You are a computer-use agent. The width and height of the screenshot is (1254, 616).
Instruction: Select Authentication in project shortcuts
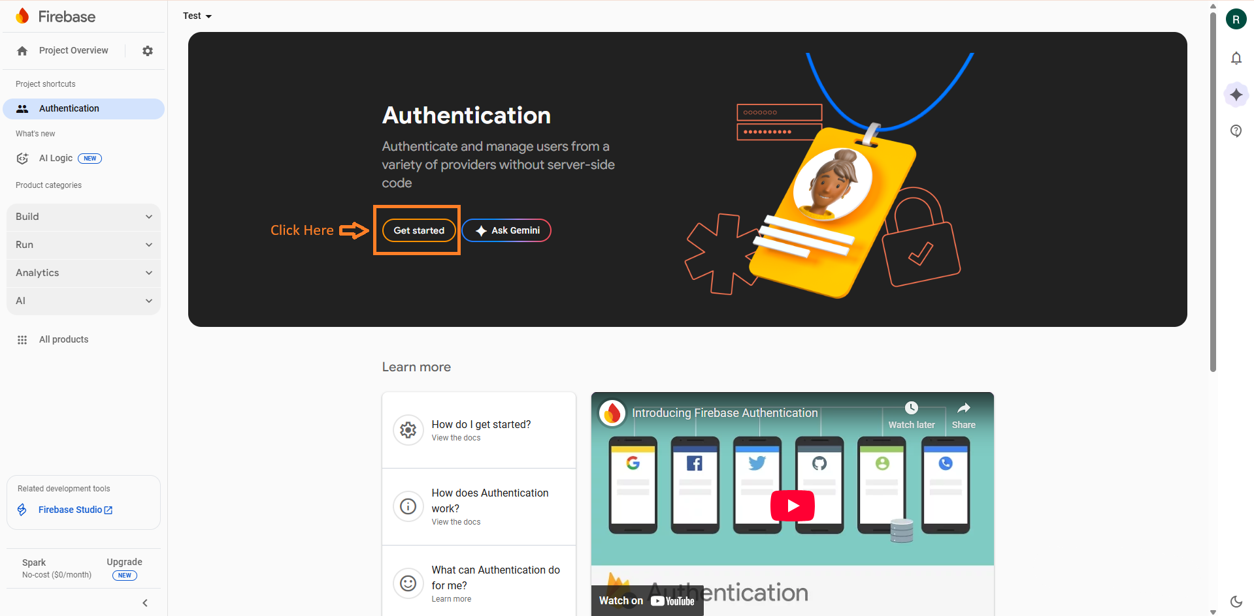click(x=84, y=109)
